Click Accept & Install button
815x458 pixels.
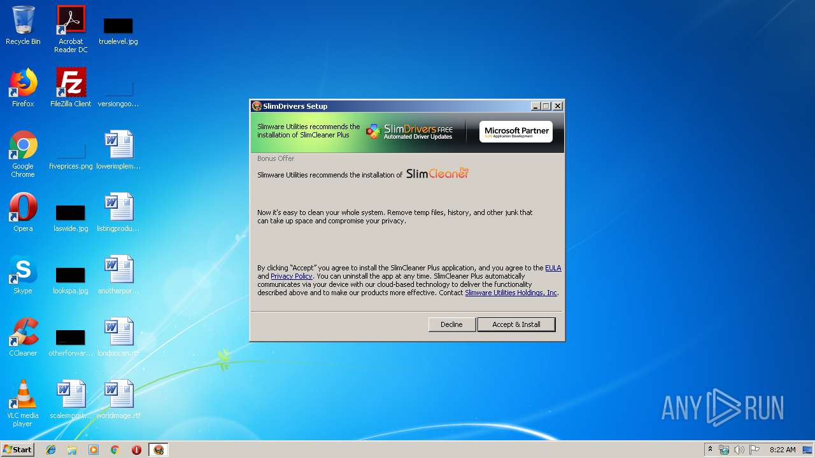[516, 324]
